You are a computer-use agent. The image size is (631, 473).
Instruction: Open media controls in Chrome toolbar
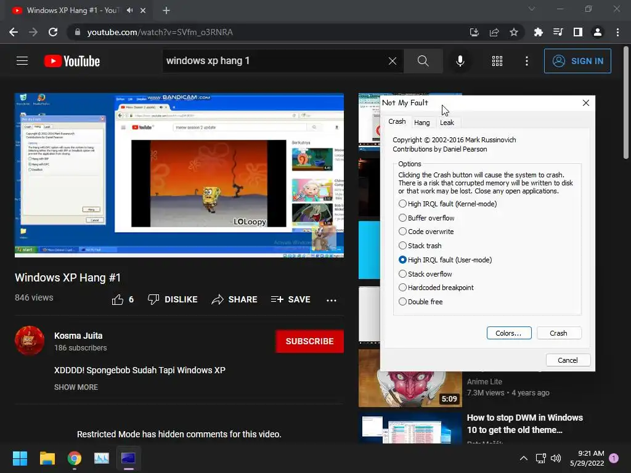558,32
